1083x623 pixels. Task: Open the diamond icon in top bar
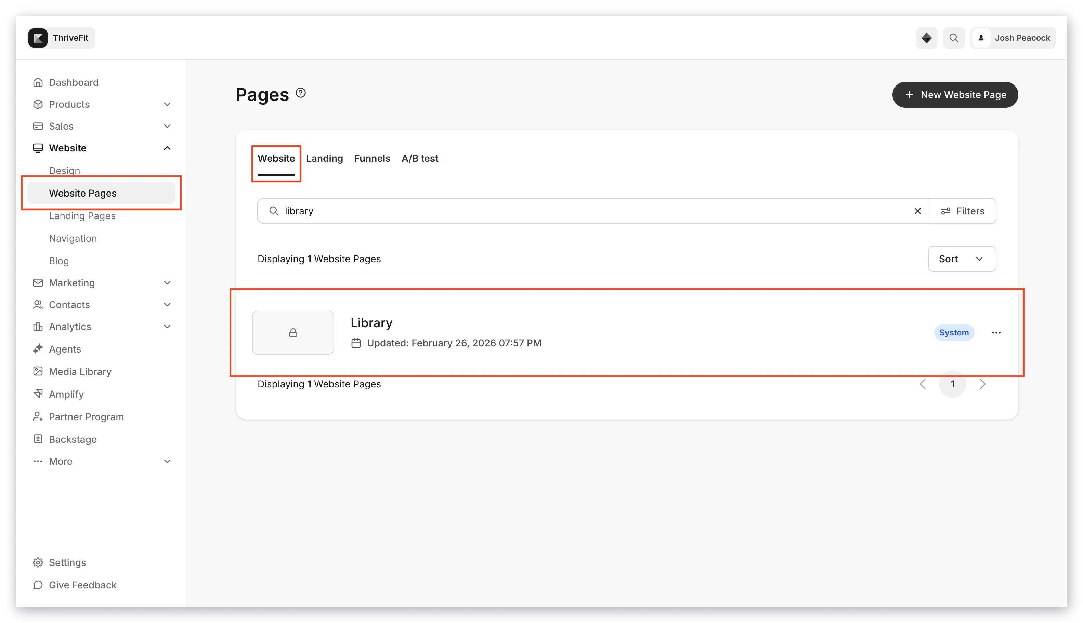(926, 38)
